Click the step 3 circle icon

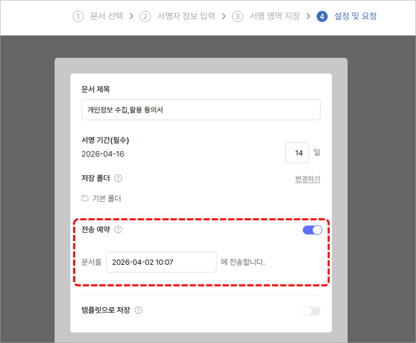[238, 16]
